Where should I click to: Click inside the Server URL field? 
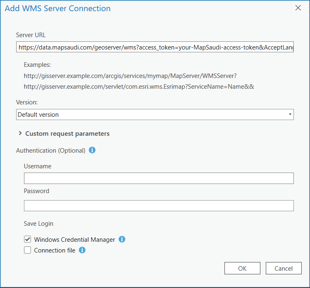tap(155, 47)
